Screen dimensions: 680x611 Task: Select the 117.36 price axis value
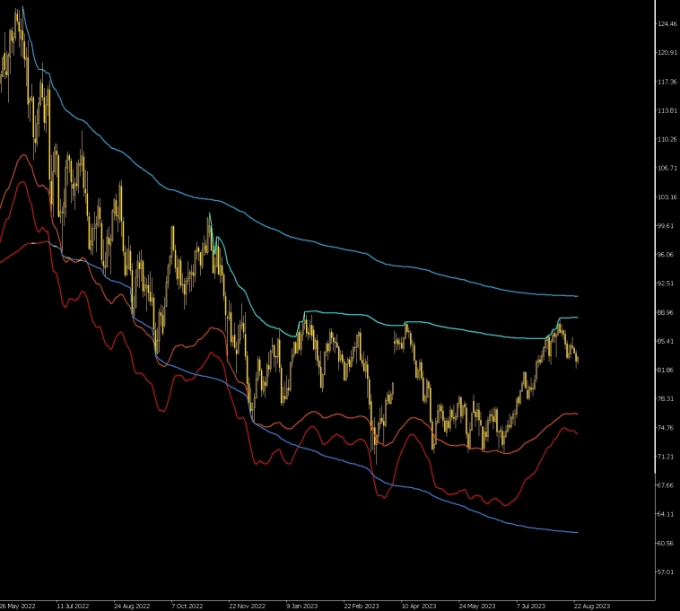pyautogui.click(x=667, y=82)
